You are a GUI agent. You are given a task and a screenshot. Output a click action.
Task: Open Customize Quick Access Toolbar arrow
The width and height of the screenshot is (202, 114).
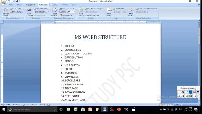tap(21, 1)
